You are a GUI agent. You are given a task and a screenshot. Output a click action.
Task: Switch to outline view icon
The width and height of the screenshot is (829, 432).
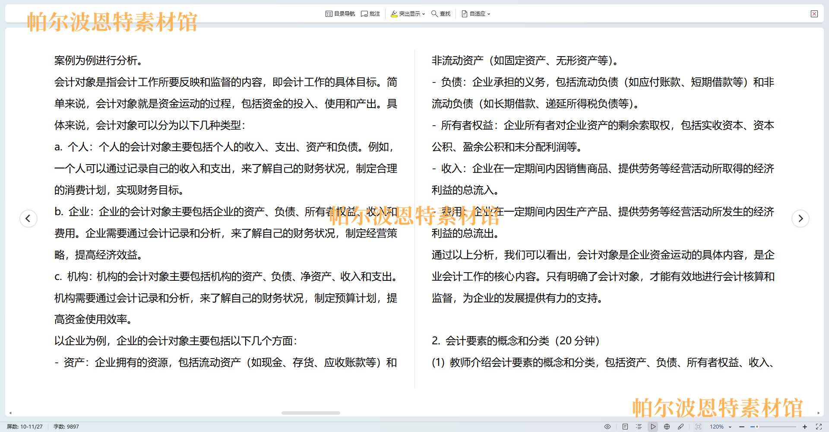[x=639, y=426]
